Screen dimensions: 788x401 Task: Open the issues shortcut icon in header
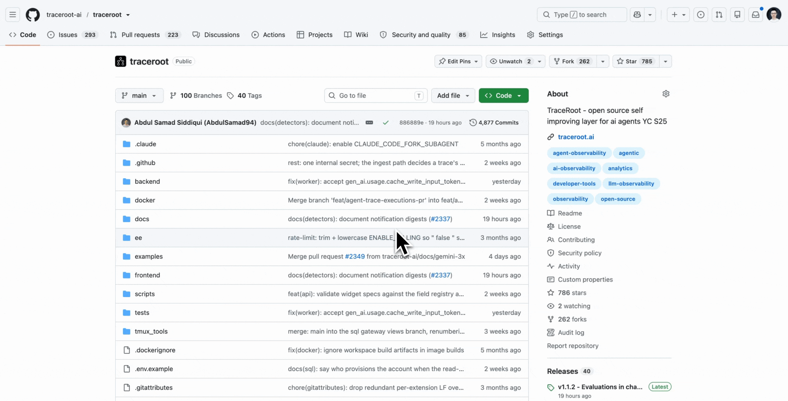tap(701, 15)
